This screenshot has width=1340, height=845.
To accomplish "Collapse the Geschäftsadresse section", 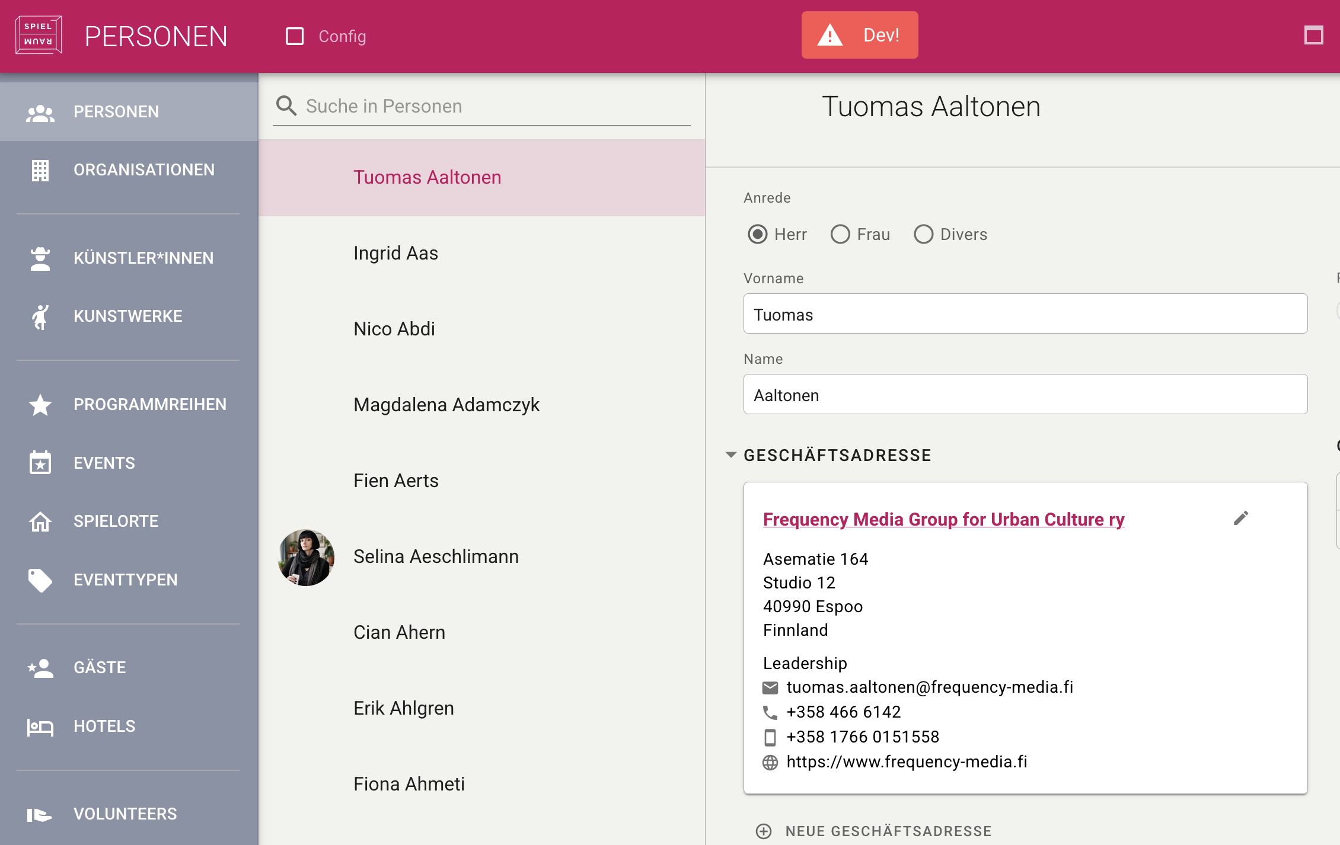I will pyautogui.click(x=731, y=455).
